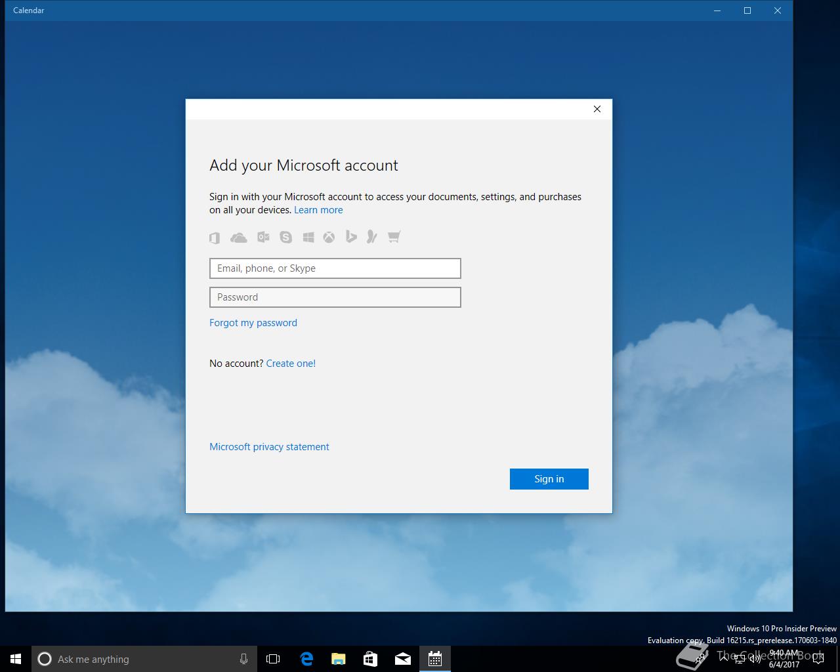The width and height of the screenshot is (840, 672).
Task: Open the Windows Start menu
Action: 16,659
